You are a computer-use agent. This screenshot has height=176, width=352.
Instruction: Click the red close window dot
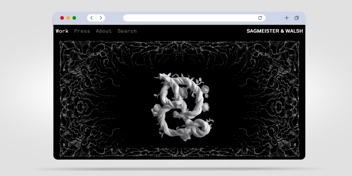pos(62,18)
